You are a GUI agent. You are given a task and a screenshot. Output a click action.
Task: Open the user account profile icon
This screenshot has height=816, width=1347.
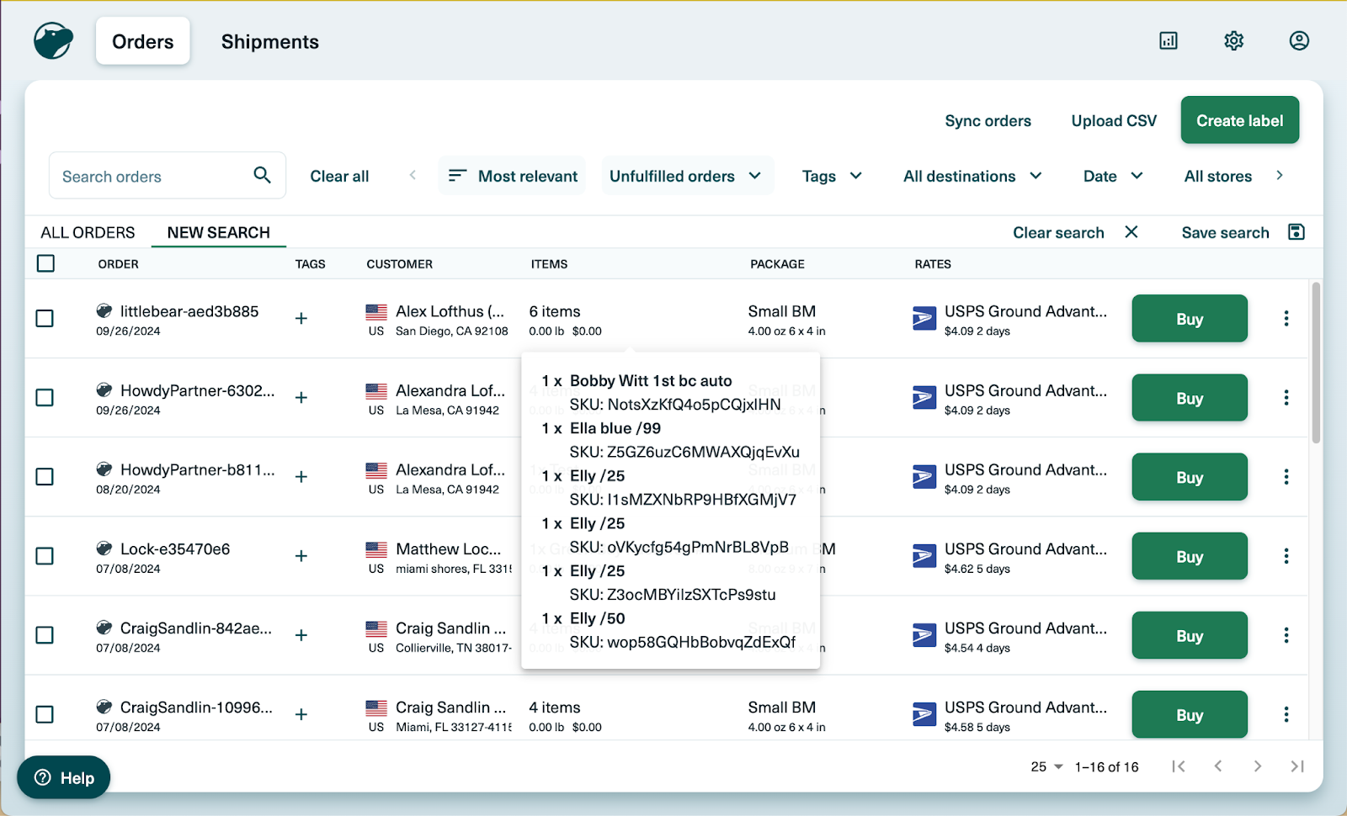(1298, 40)
